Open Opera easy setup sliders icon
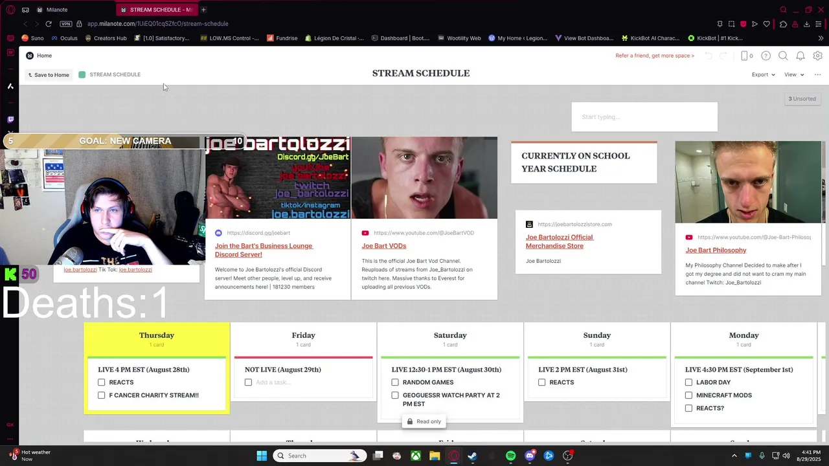Image resolution: width=829 pixels, height=466 pixels. (x=819, y=24)
